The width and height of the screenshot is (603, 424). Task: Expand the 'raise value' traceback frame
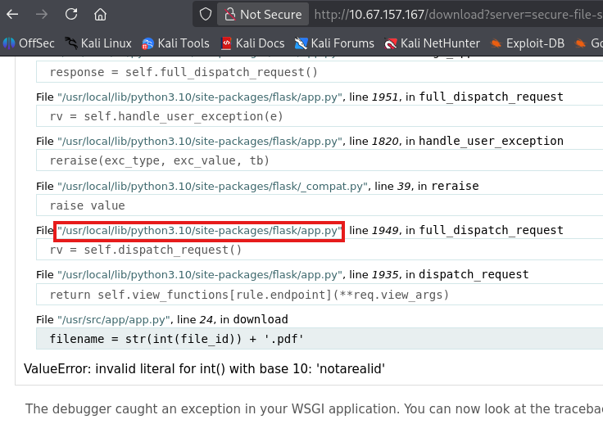click(88, 205)
